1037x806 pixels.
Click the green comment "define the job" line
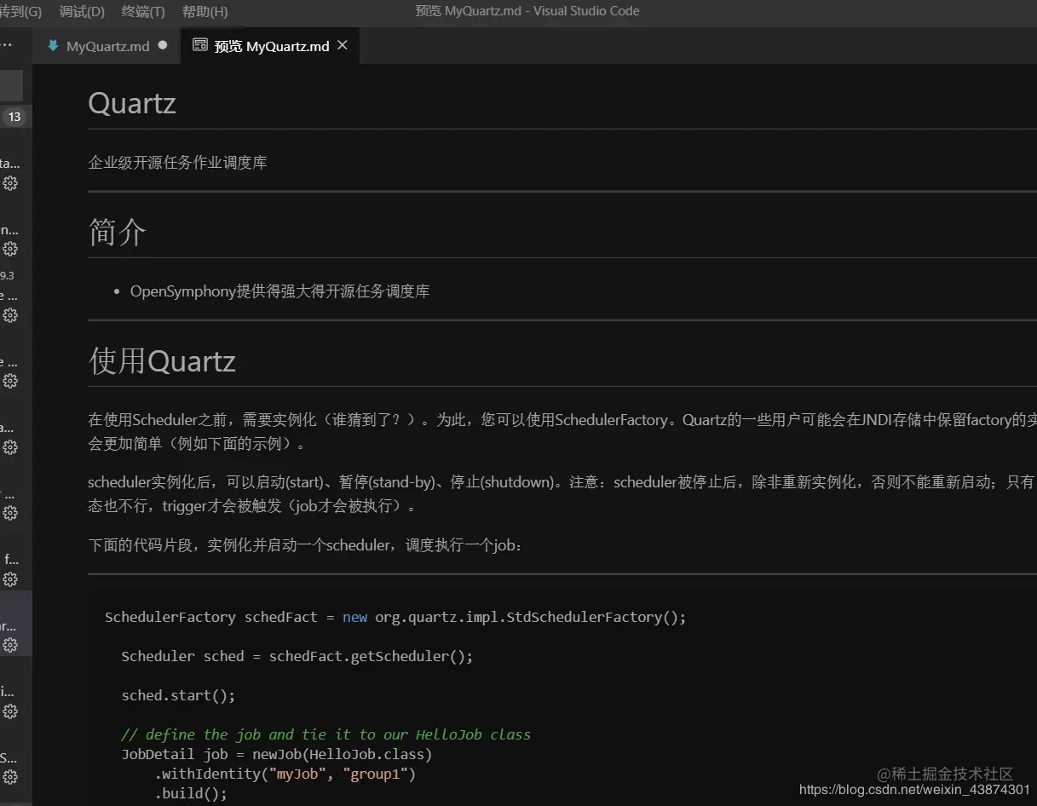pyautogui.click(x=326, y=734)
